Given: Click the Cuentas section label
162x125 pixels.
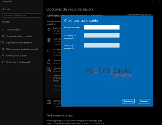Looking at the screenshot, I should tap(6, 22).
